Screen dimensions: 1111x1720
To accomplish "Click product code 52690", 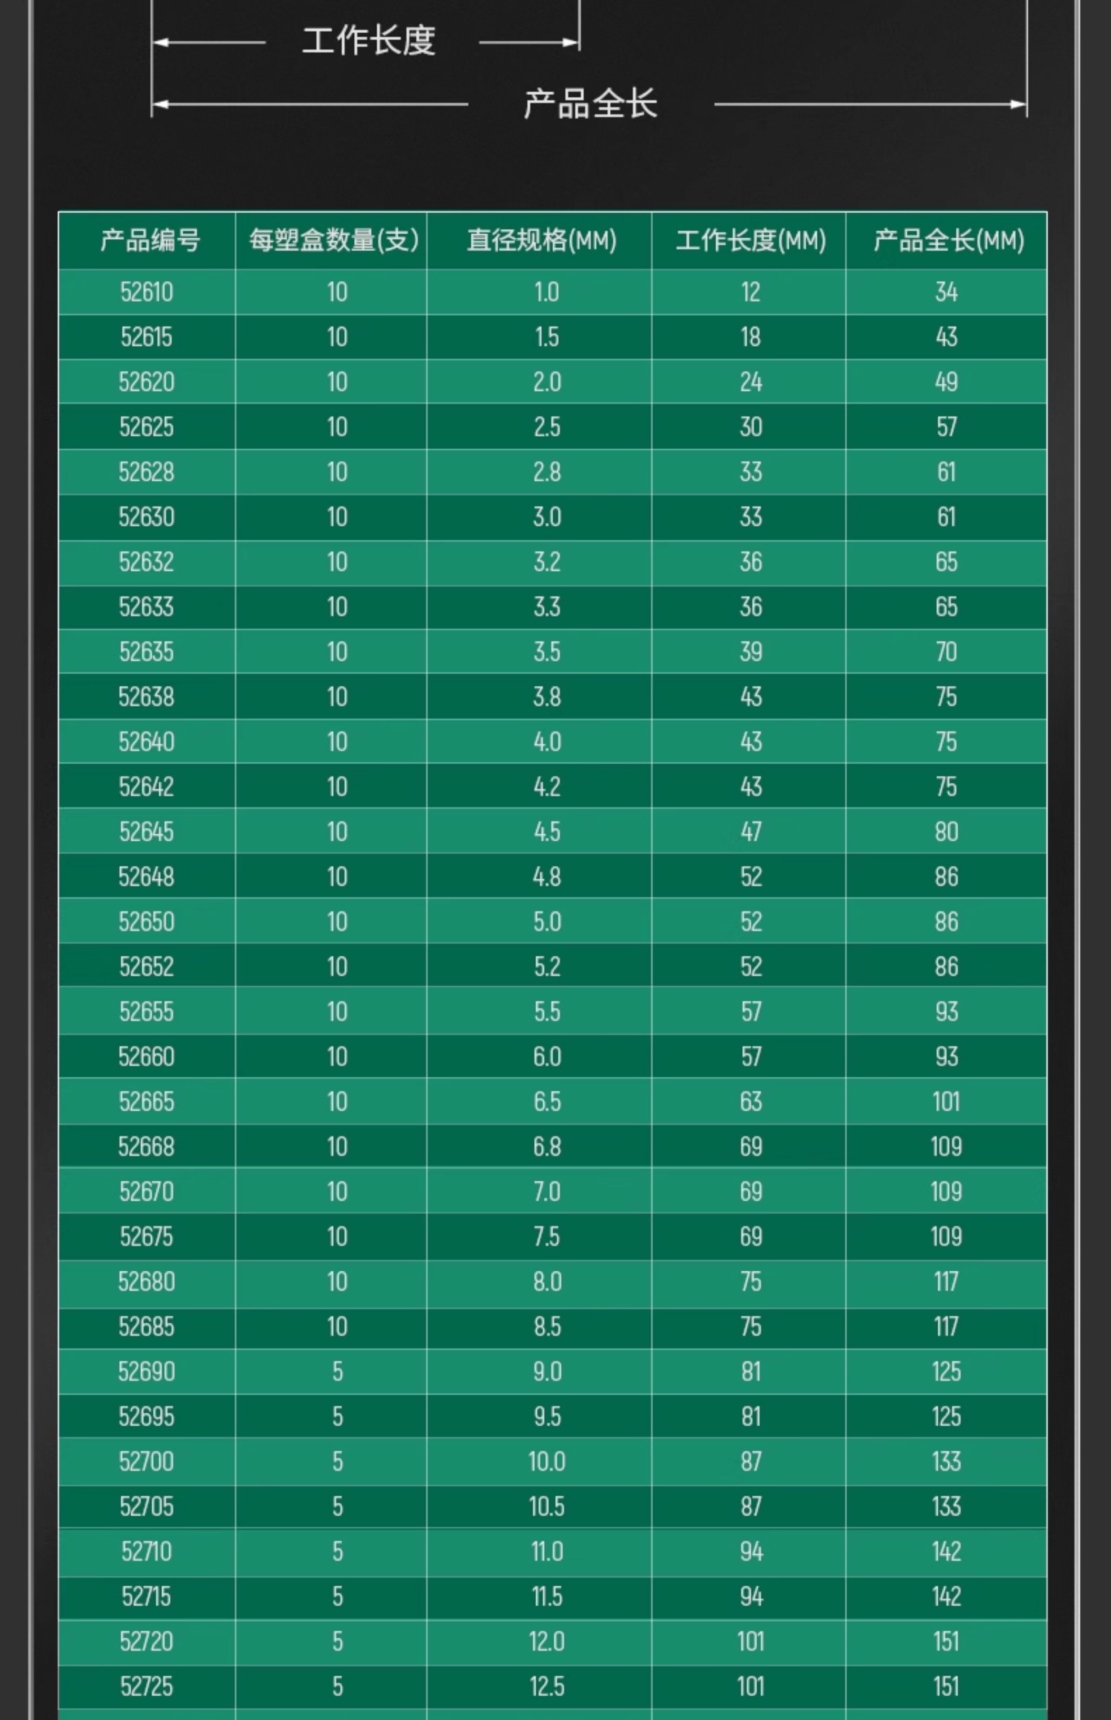I will 146,1372.
